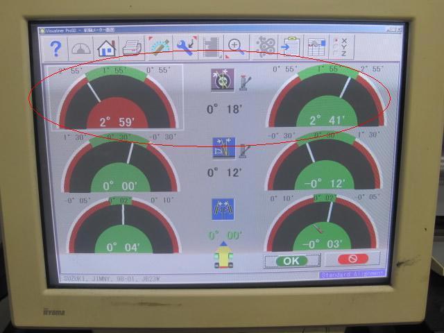444x333 pixels.
Task: Go to the Home screen icon
Action: tap(106, 48)
